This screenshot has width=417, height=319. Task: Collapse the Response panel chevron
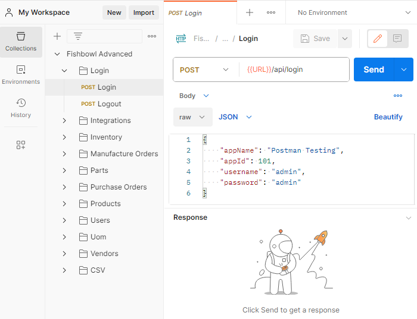coord(409,218)
